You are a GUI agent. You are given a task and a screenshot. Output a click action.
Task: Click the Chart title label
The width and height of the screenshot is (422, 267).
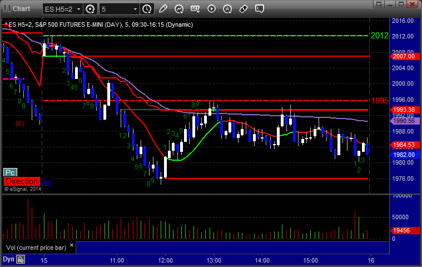click(22, 8)
